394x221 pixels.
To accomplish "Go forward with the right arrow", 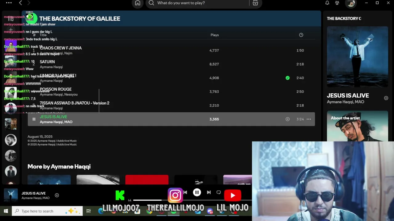I will coord(29,3).
